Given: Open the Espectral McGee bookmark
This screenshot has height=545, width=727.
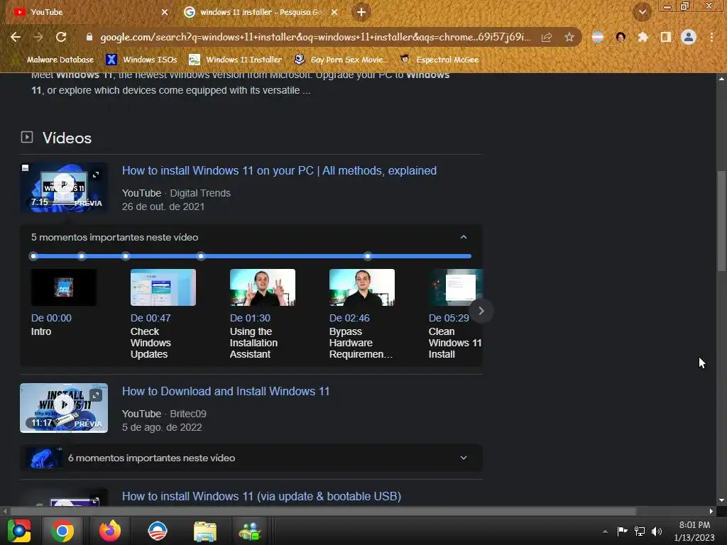Looking at the screenshot, I should [x=439, y=60].
